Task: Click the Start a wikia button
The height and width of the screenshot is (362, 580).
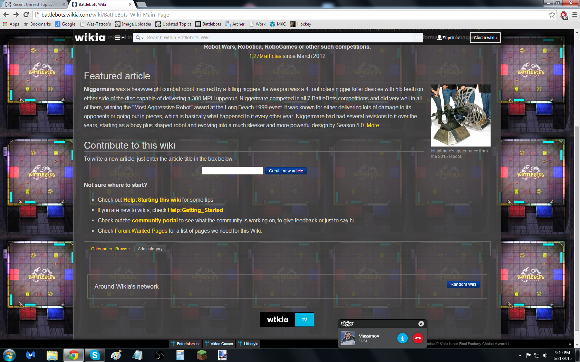Action: click(485, 38)
